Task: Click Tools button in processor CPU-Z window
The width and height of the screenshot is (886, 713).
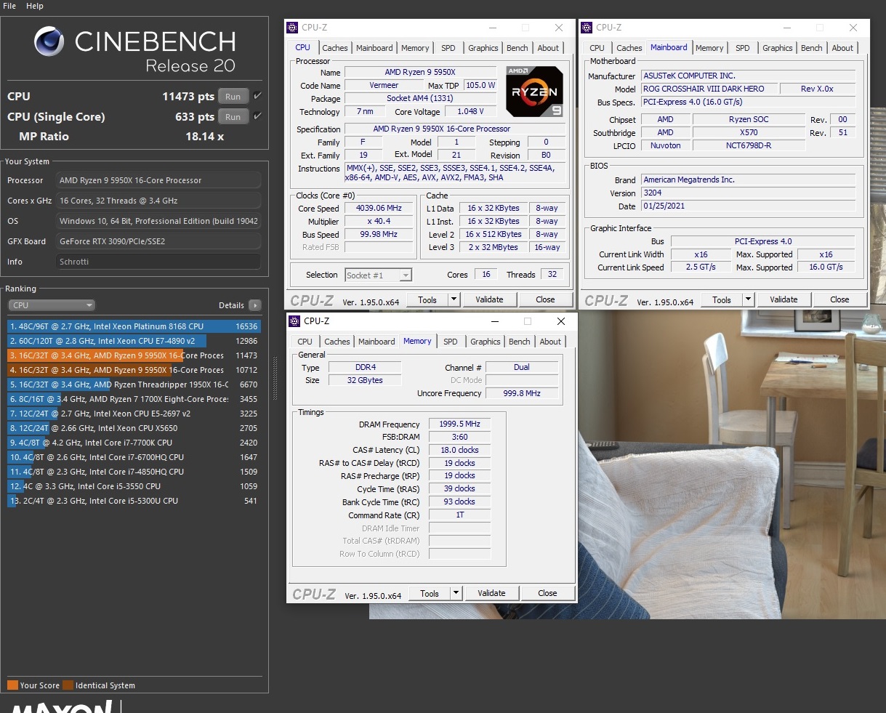Action: 427,299
